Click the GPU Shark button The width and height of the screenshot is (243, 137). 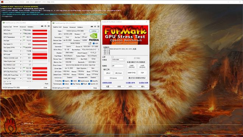coord(119,73)
